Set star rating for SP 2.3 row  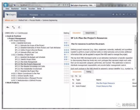click(67, 62)
